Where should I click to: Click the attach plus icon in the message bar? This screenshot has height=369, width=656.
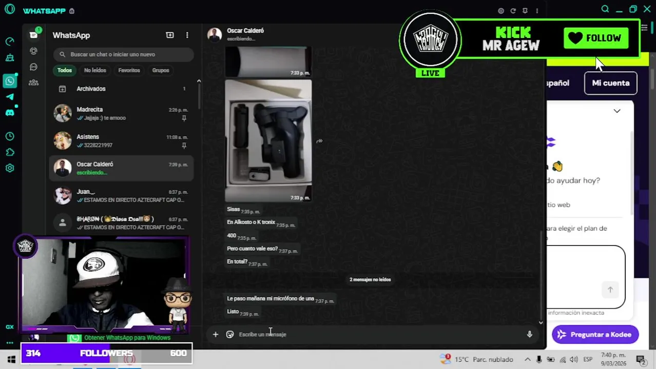pyautogui.click(x=216, y=334)
